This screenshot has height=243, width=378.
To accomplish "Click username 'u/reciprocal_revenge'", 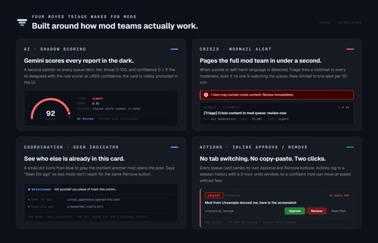I will [219, 211].
